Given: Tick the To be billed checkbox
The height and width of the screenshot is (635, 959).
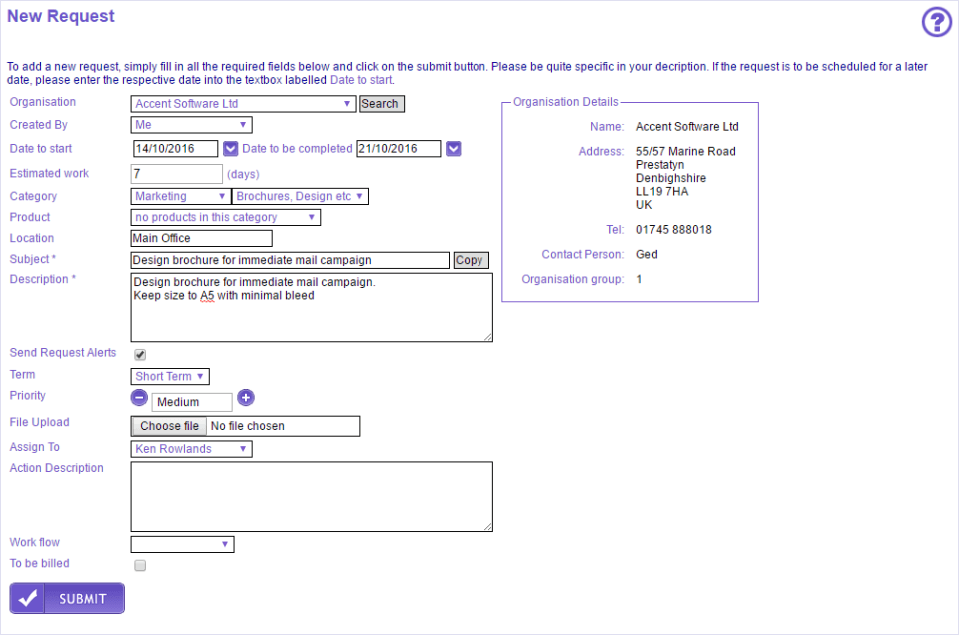Looking at the screenshot, I should click(140, 565).
